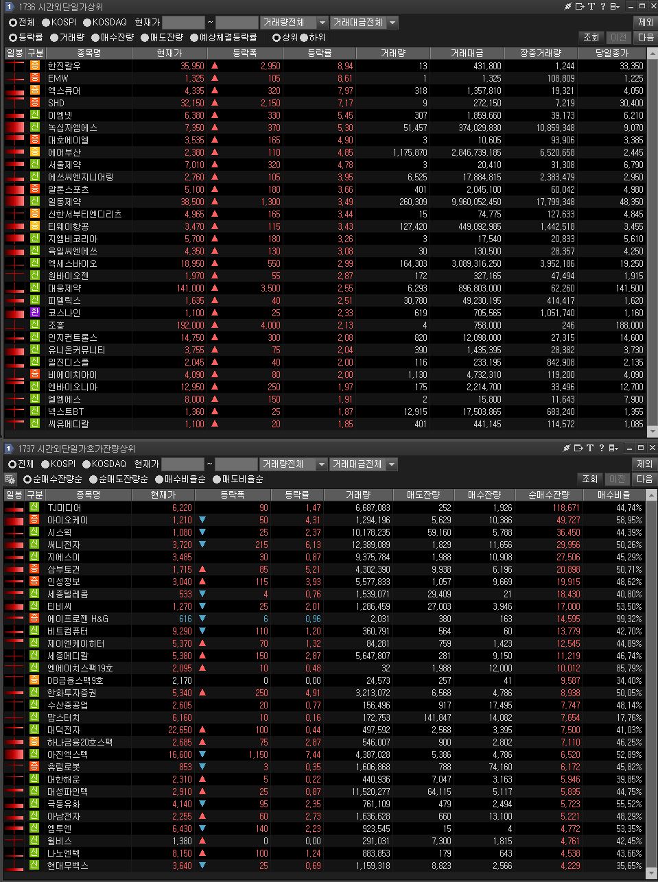Sort by 당일종가 column header
This screenshot has width=658, height=882.
pyautogui.click(x=612, y=53)
